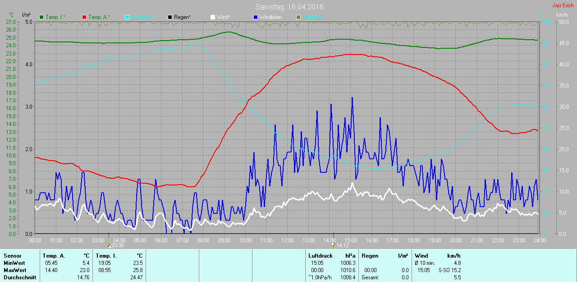Select the 'Windböen' legend label

pos(270,17)
